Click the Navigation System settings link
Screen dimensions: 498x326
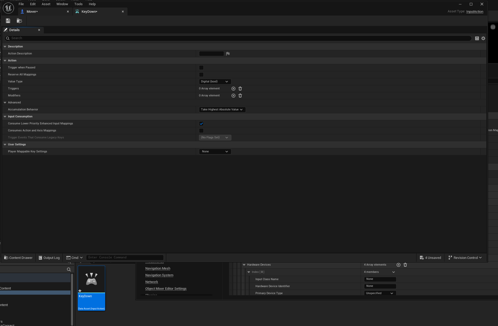point(159,275)
